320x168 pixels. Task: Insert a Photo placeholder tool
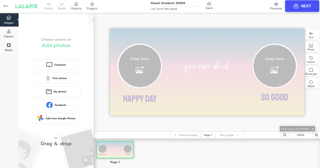point(311,47)
